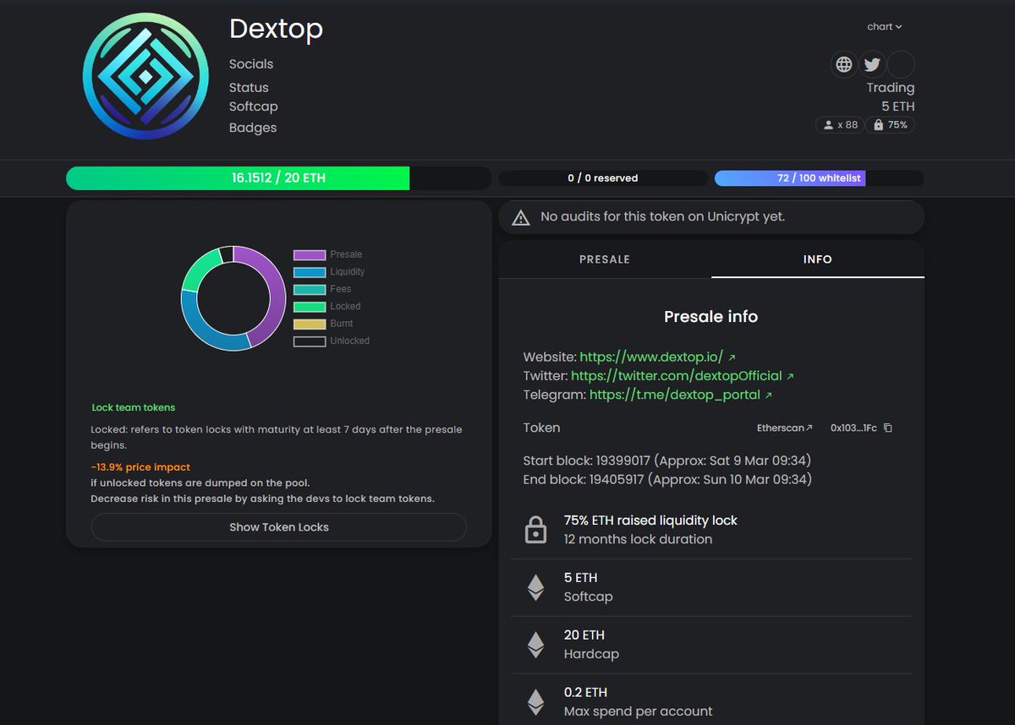Click Ethereum icon beside Max spend

click(x=535, y=702)
